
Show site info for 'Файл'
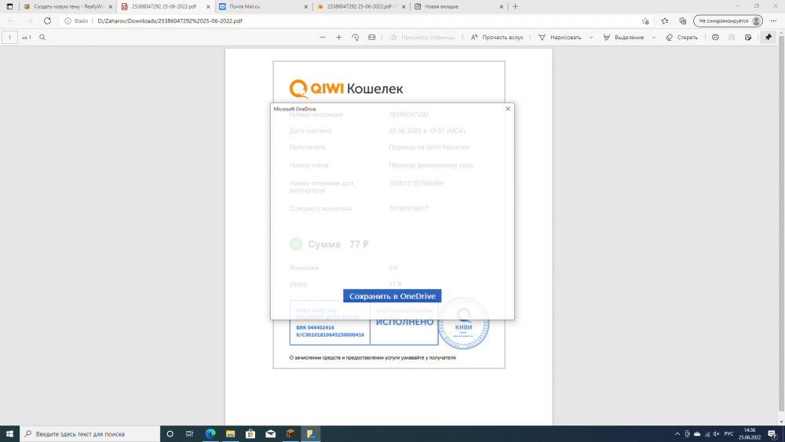click(76, 21)
